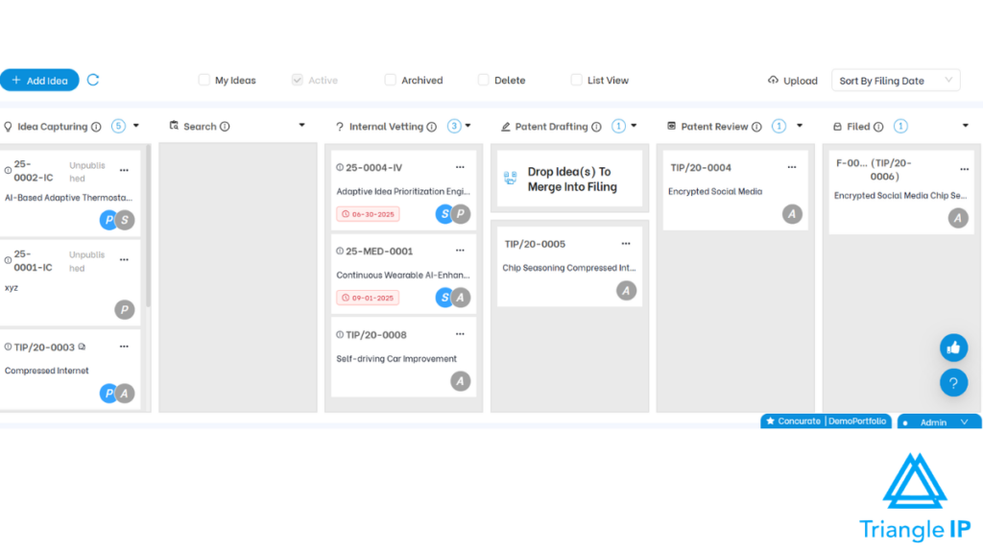Enable the My Ideas checkbox
This screenshot has height=553, width=983.
[x=204, y=80]
